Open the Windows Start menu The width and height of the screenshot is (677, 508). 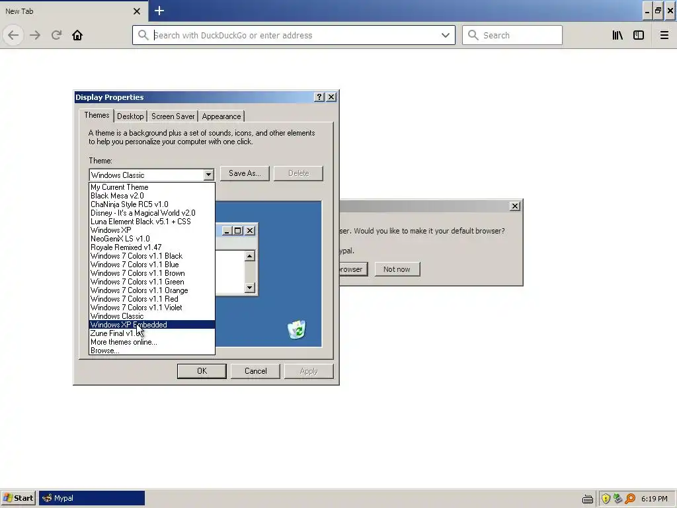pyautogui.click(x=18, y=498)
